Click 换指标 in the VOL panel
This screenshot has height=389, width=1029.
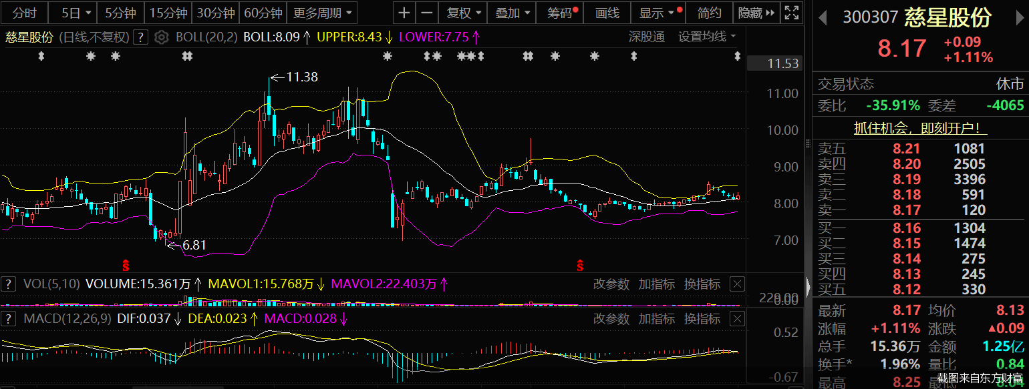tap(702, 284)
